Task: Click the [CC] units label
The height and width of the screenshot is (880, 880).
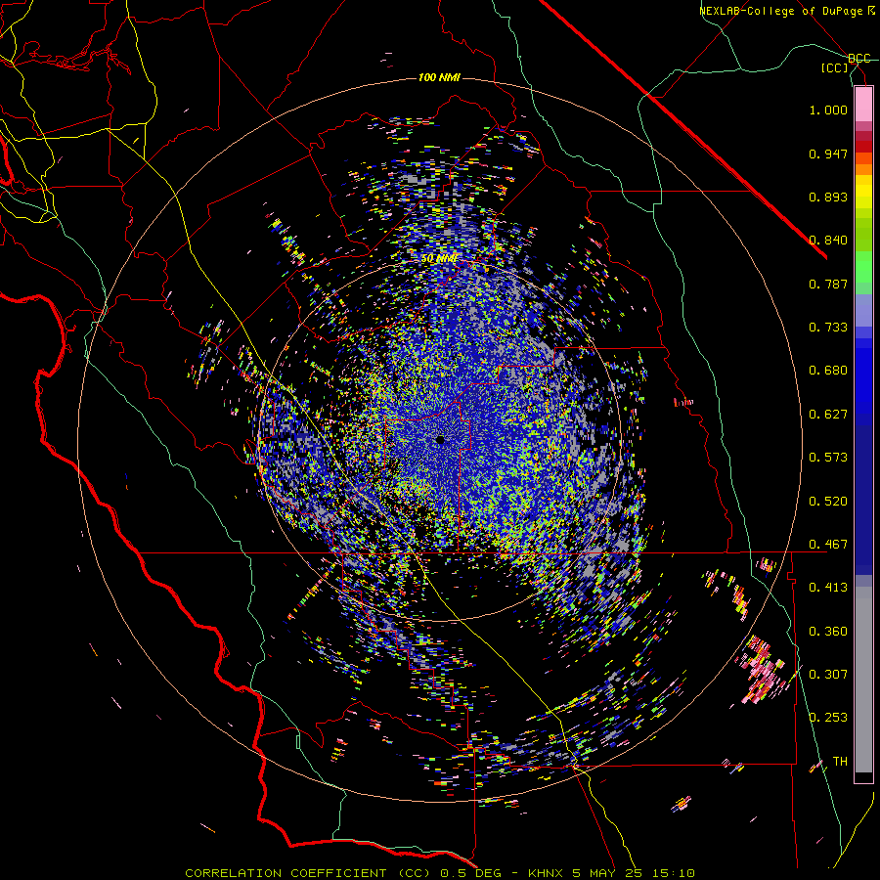Action: (x=835, y=67)
